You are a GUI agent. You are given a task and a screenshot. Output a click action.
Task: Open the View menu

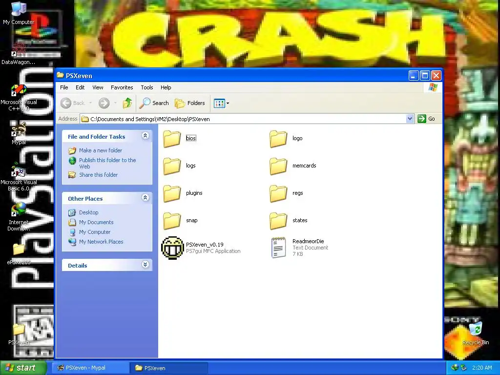click(x=98, y=87)
